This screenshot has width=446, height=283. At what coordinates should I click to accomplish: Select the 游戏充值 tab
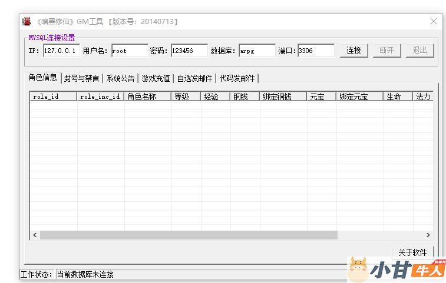click(156, 78)
